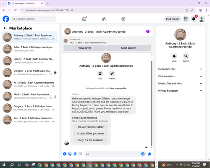
Task: Open Danielle conversation in chat list
Action: pos(29,73)
